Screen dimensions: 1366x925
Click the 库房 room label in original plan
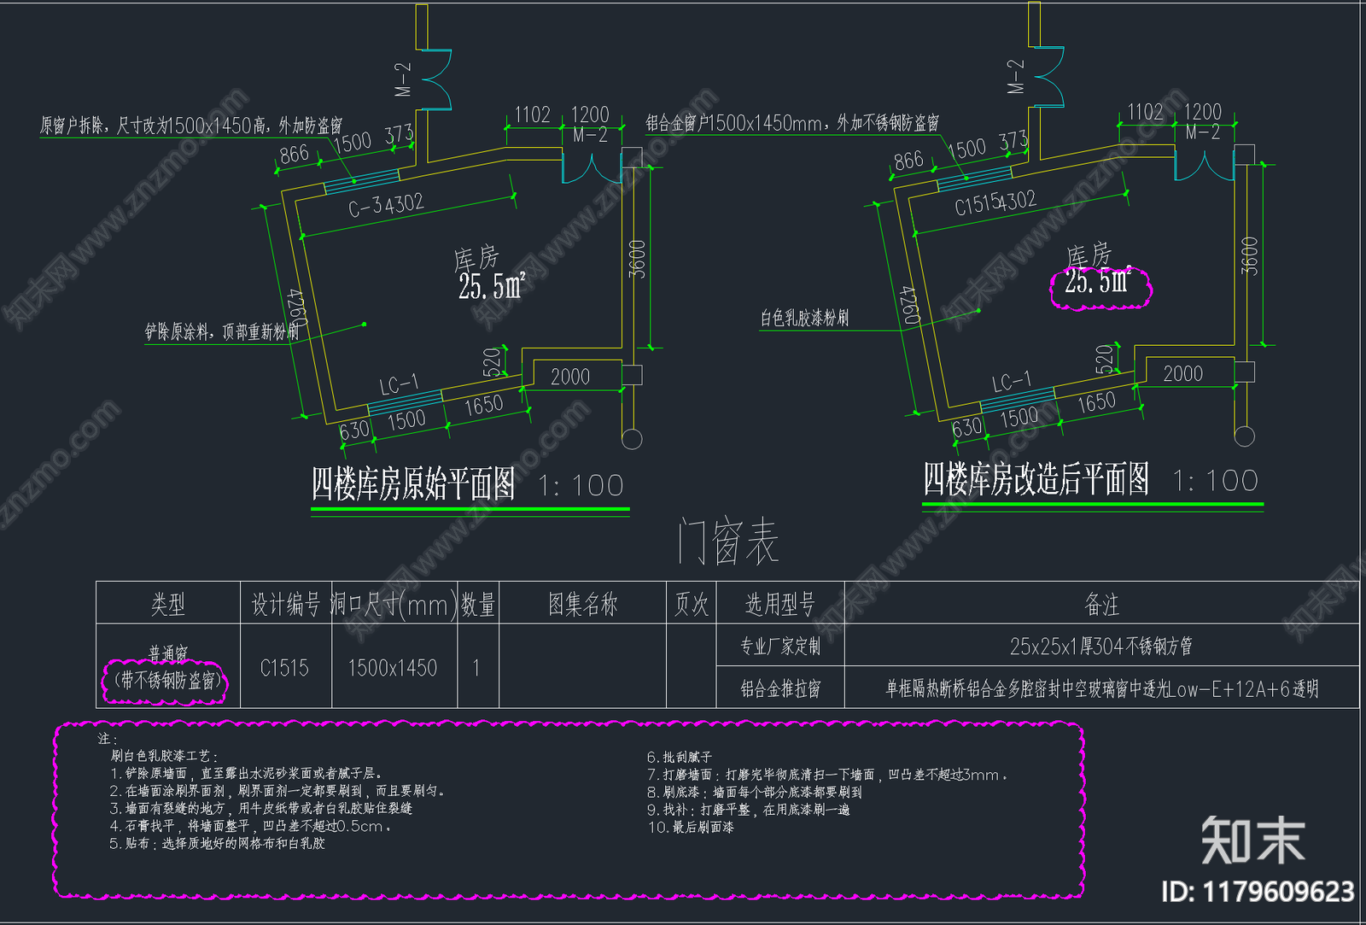[x=476, y=257]
